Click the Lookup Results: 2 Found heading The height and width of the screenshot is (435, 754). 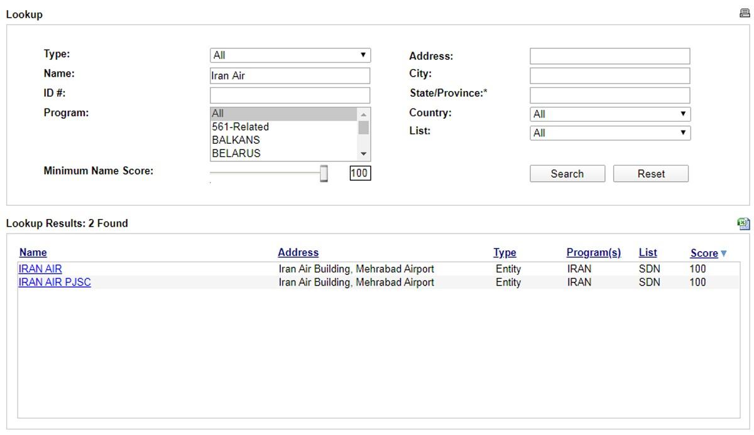click(67, 223)
